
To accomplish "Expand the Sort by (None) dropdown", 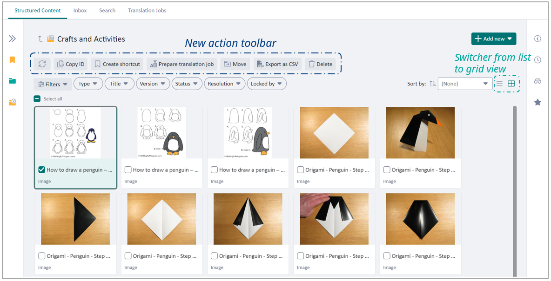I will 464,84.
